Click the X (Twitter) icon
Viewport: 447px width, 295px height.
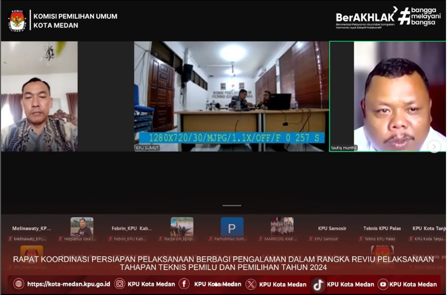(x=251, y=284)
